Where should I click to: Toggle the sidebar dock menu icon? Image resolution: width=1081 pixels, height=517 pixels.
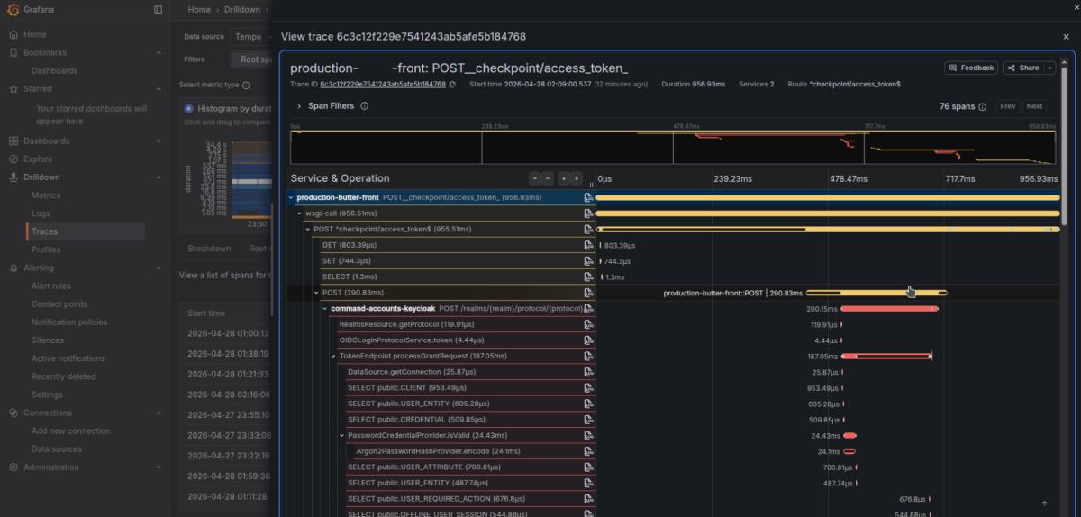[159, 9]
